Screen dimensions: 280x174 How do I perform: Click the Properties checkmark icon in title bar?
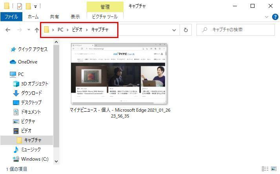click(x=20, y=6)
